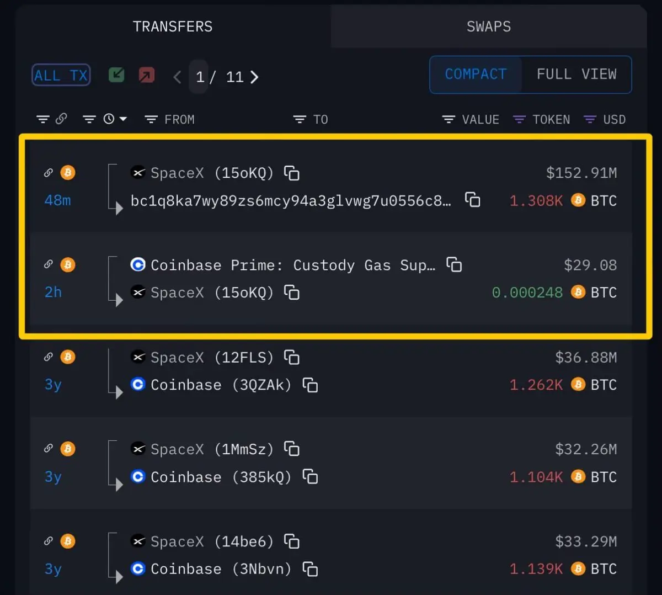
Task: Click the 1.262K BTC amount
Action: (536, 385)
